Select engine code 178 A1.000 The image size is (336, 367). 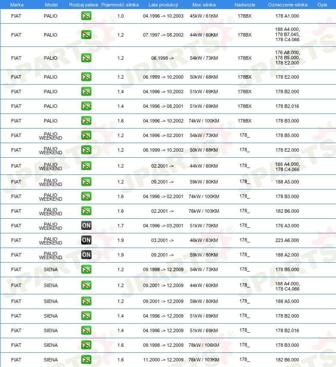pos(287,16)
